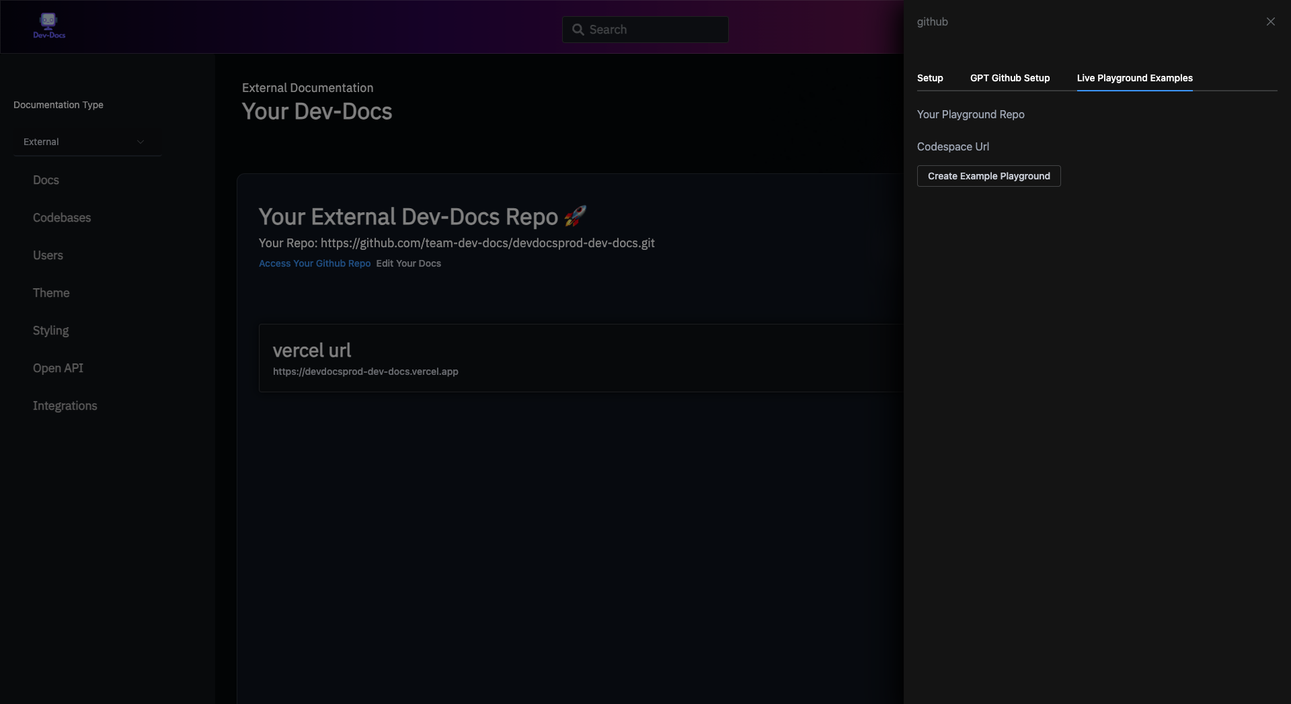The width and height of the screenshot is (1291, 704).
Task: Open Docs in the sidebar
Action: (x=46, y=180)
